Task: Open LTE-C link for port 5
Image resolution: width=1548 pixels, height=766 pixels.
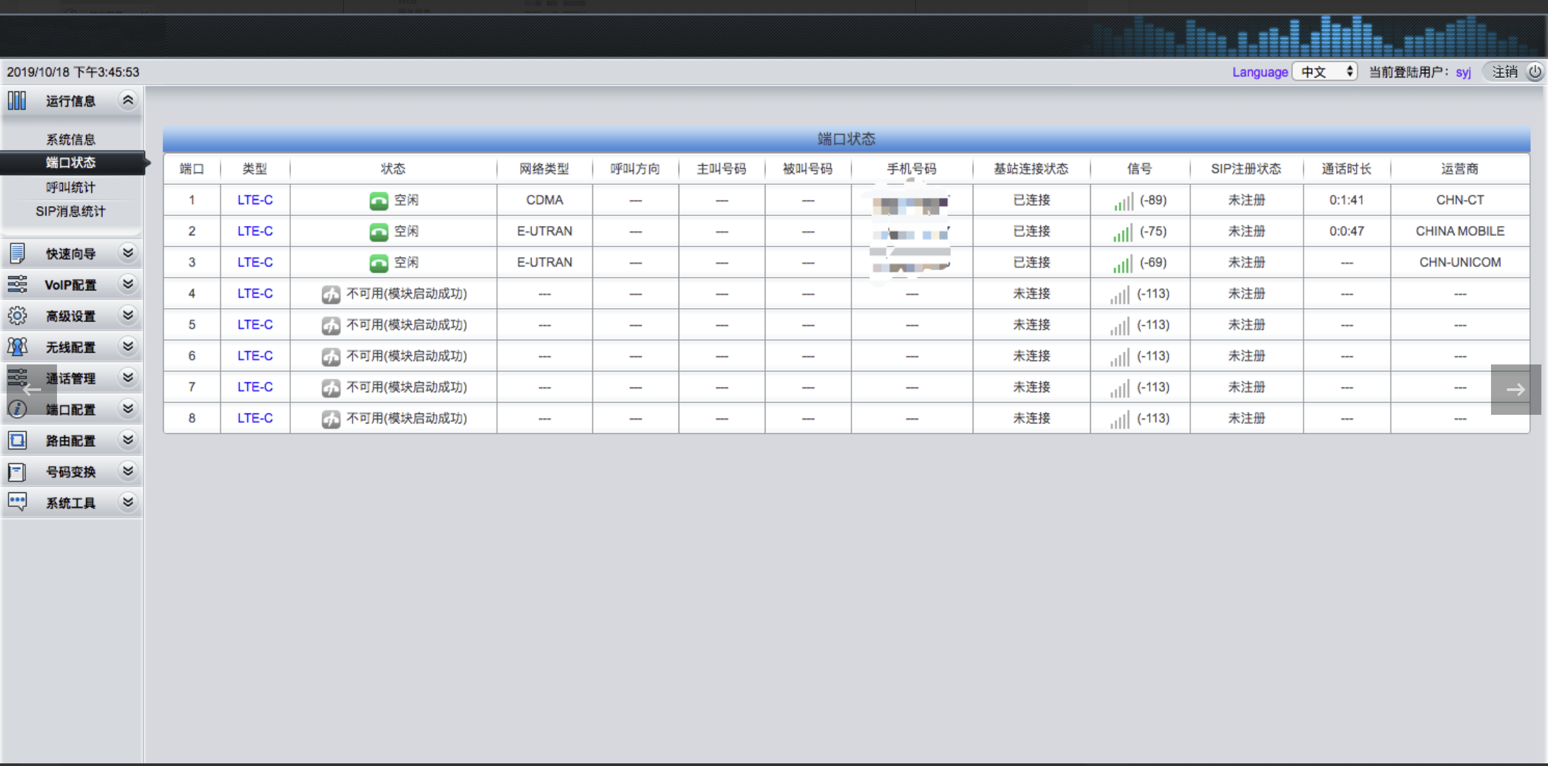Action: (255, 325)
